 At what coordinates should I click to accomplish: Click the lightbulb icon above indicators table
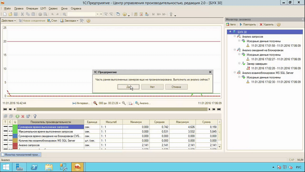35,117
